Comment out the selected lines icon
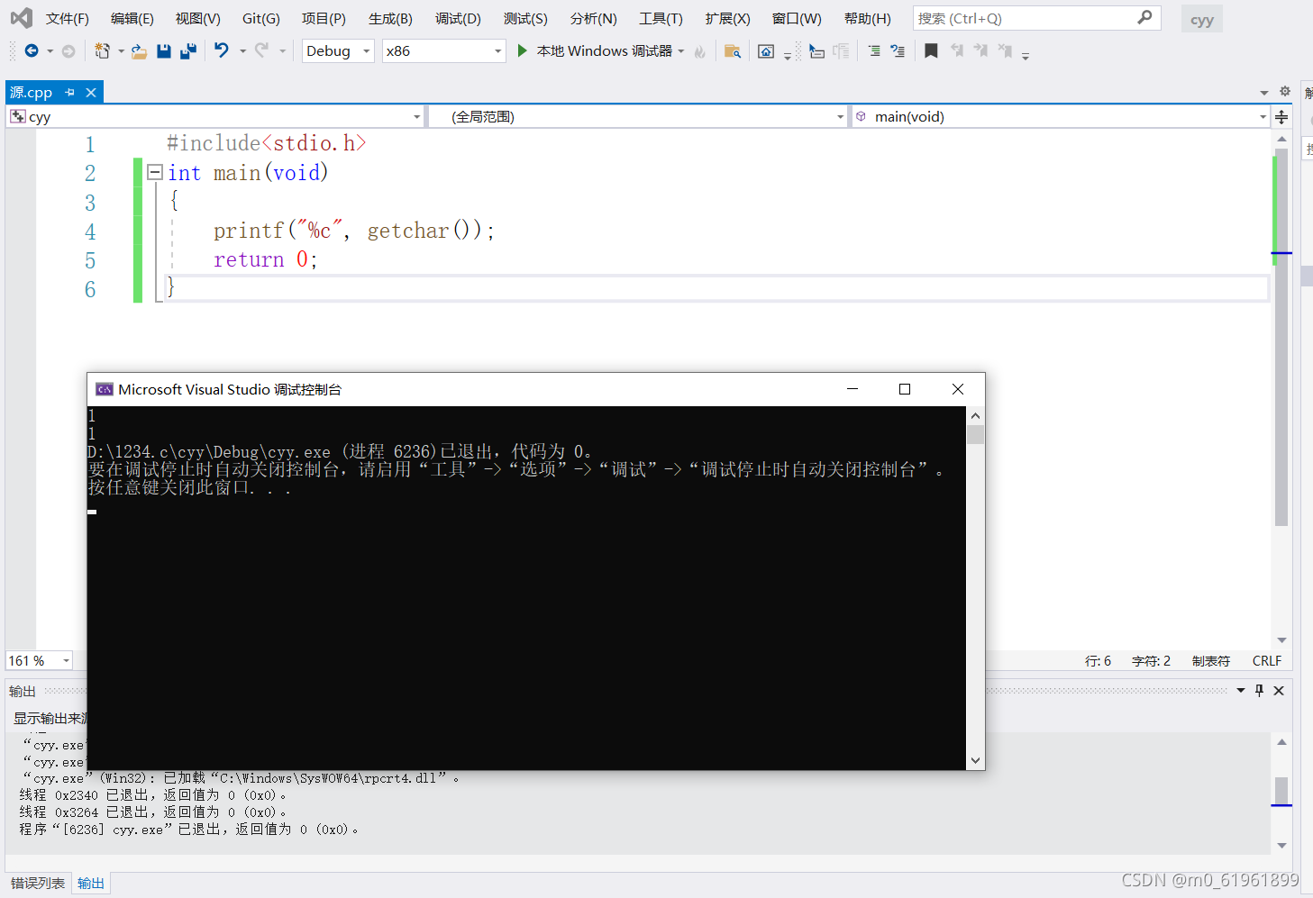This screenshot has height=898, width=1313. (873, 51)
